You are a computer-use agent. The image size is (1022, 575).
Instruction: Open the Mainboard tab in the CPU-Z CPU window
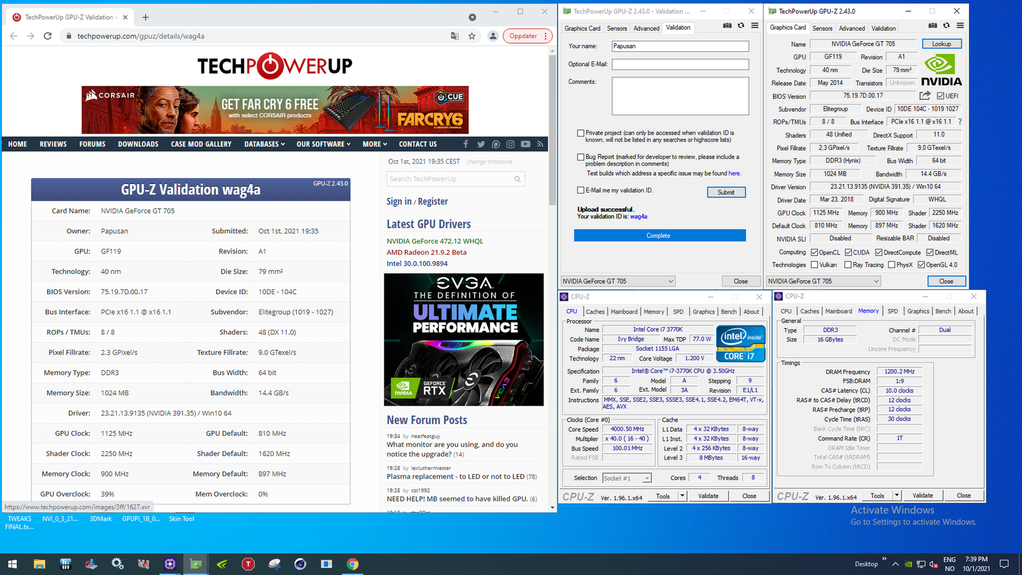click(x=624, y=311)
